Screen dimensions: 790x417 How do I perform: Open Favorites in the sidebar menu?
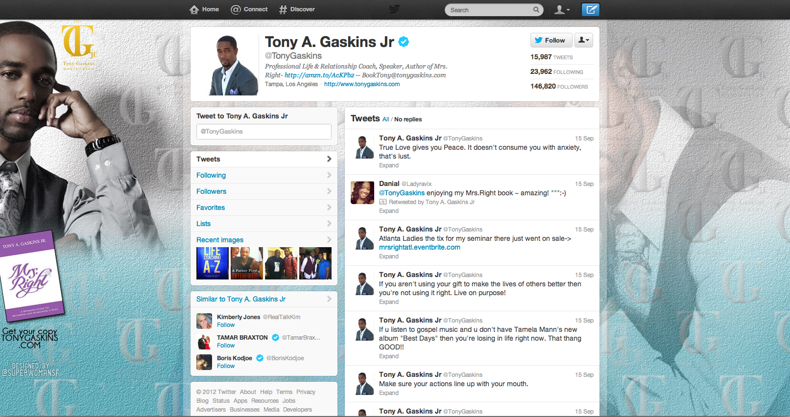tap(264, 208)
